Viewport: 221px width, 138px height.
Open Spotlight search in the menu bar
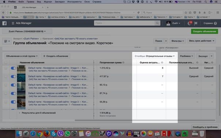[206, 2]
